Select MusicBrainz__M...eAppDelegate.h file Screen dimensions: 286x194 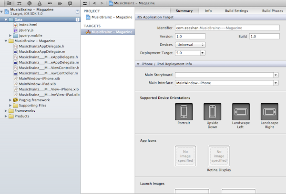[48, 57]
